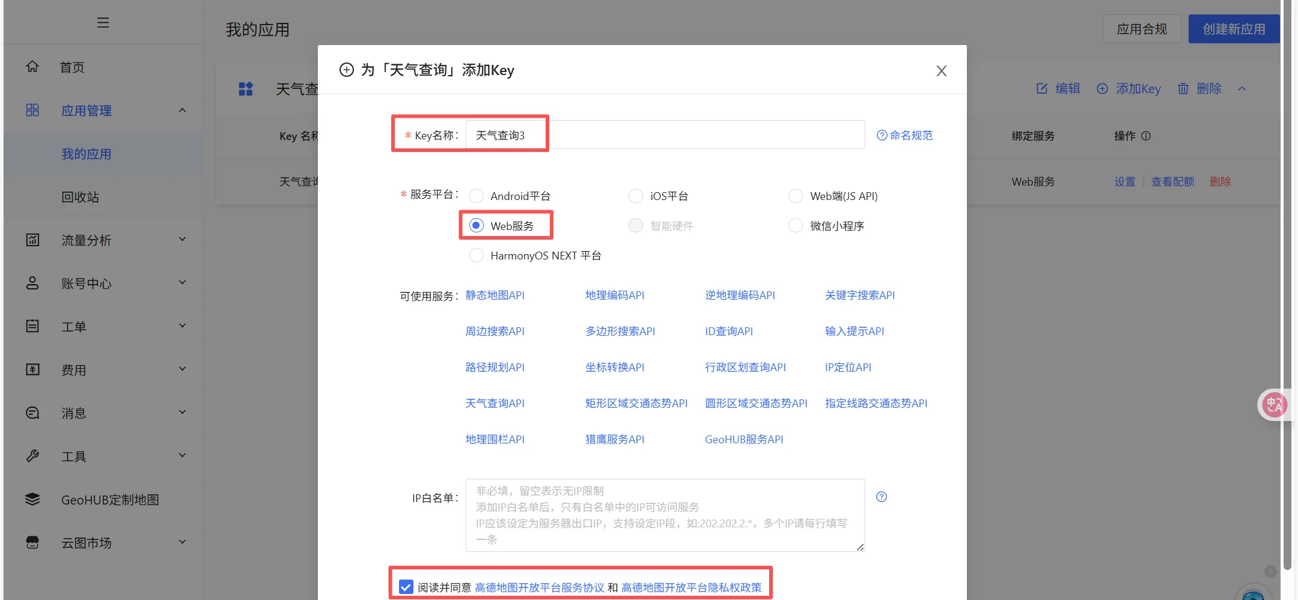
Task: Click the 消息 message icon
Action: [x=32, y=413]
